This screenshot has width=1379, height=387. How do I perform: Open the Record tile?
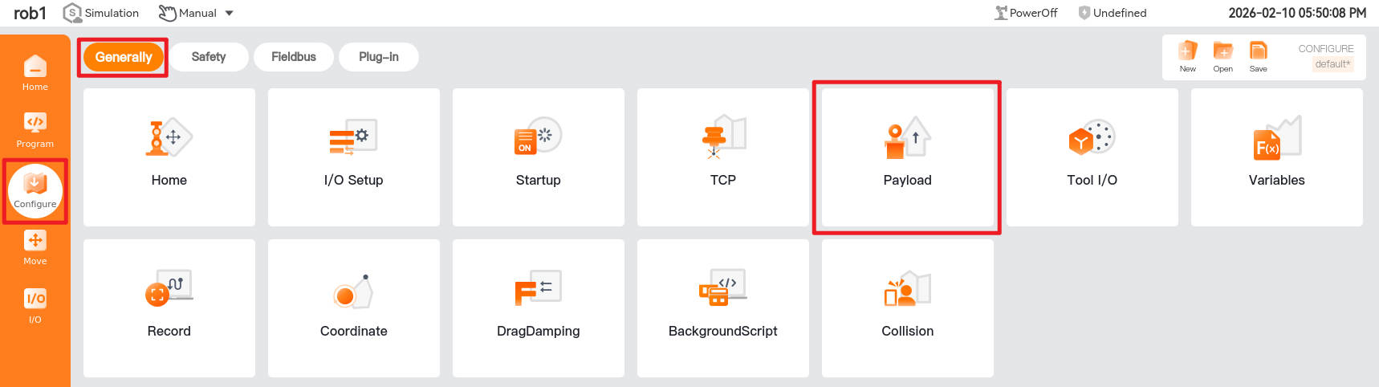pos(169,308)
